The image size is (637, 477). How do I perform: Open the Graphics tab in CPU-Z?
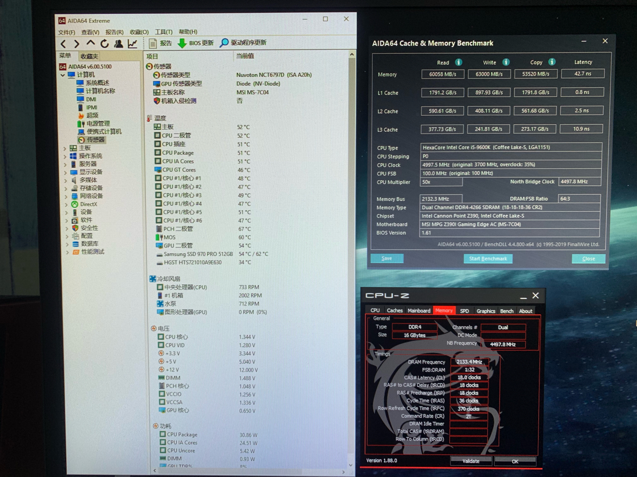pos(486,311)
